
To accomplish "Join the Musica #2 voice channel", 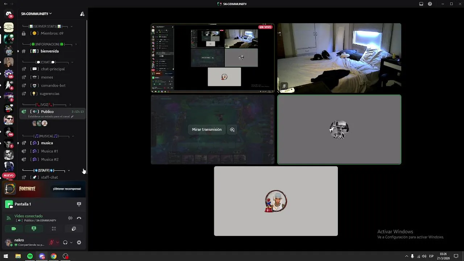I will tap(53, 159).
